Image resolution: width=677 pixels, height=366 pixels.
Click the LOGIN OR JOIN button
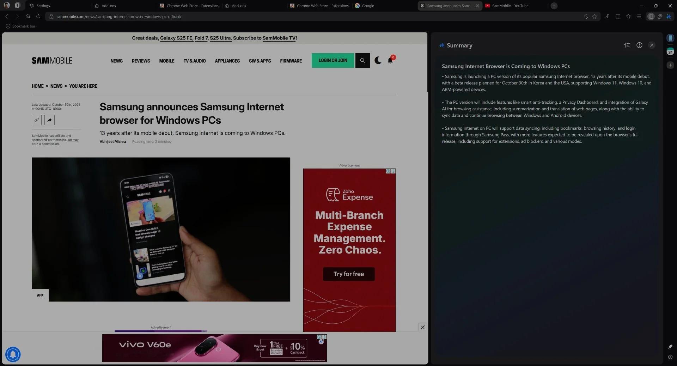coord(332,60)
